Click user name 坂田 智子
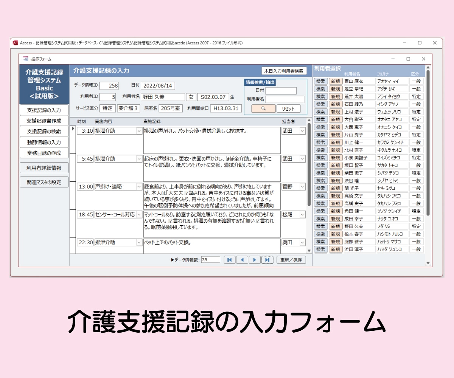Screen dimensions: 454x378 coord(359,165)
